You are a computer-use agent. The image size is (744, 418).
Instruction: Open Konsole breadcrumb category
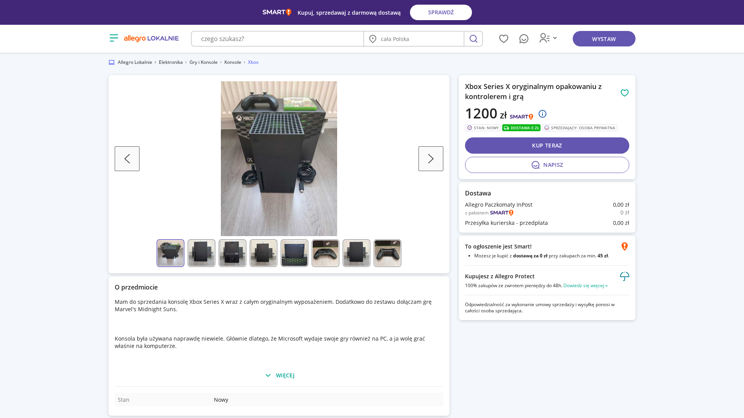(x=233, y=62)
